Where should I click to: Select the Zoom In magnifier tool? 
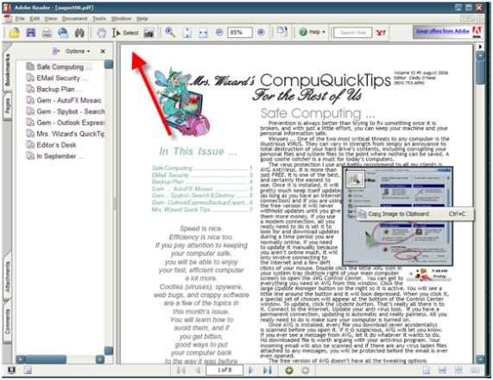point(170,33)
